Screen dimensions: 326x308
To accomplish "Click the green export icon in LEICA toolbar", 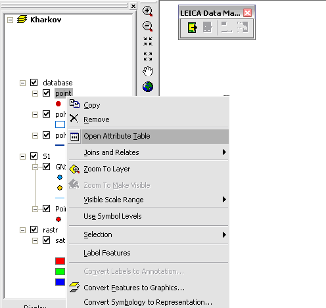I will pos(193,28).
